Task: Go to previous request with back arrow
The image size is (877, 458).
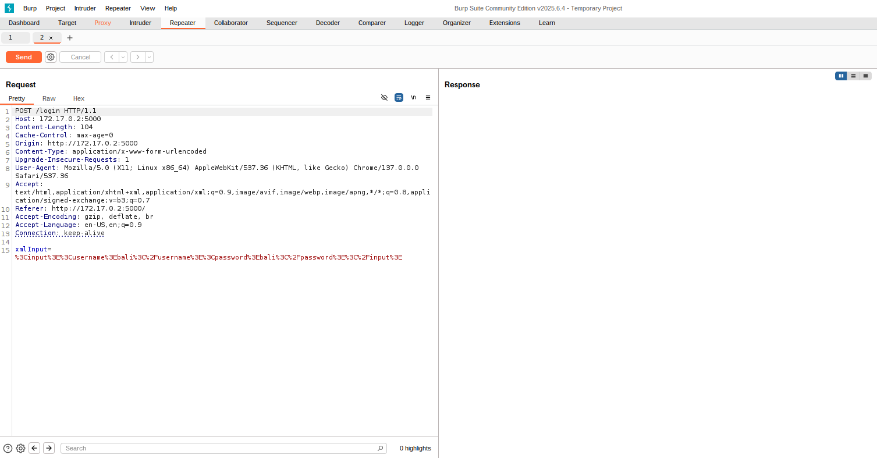Action: click(x=112, y=57)
